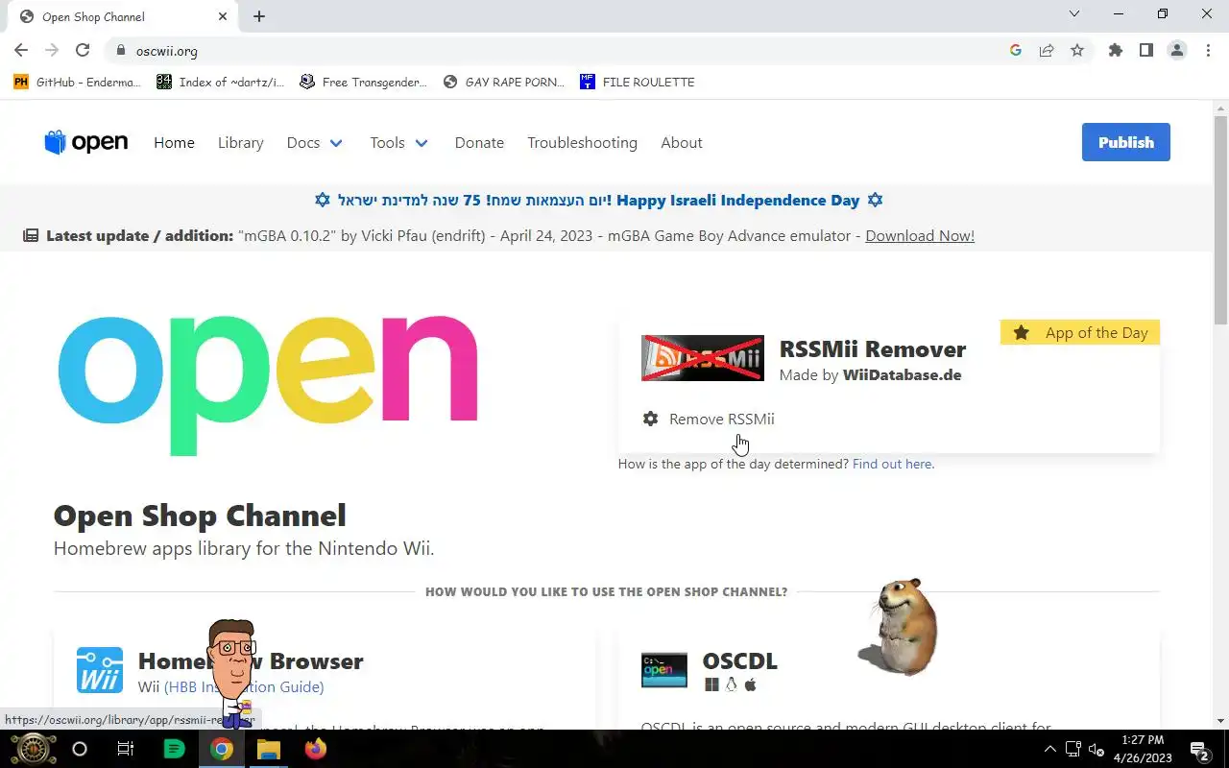
Task: Click the OSCDL app icon
Action: click(x=664, y=670)
